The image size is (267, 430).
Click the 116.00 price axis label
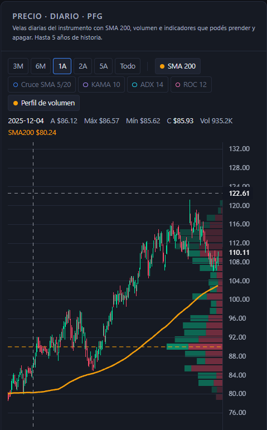tap(239, 224)
